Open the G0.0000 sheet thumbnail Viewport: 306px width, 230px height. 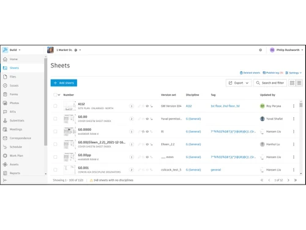pyautogui.click(x=70, y=131)
